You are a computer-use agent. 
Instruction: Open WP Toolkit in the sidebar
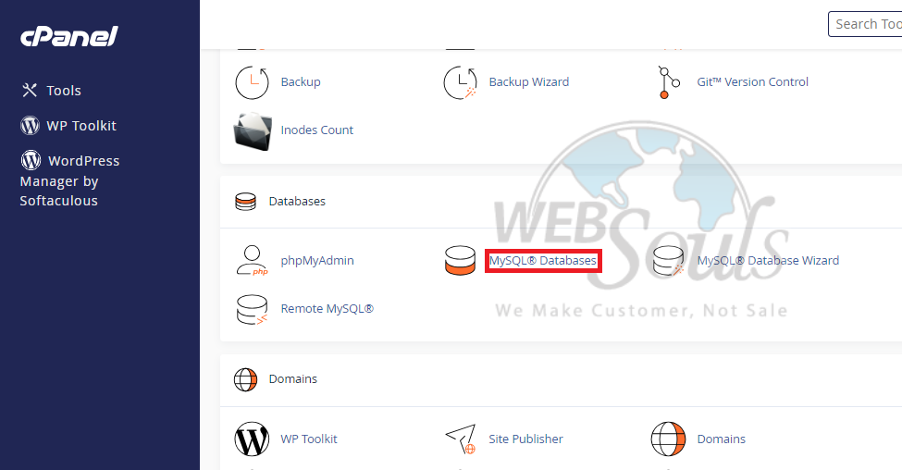pos(81,126)
